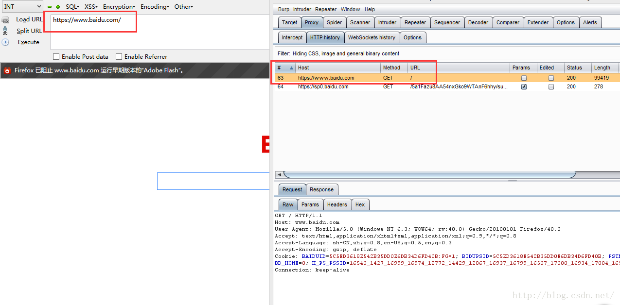620x305 pixels.
Task: Sort by the Status column header
Action: [578, 68]
